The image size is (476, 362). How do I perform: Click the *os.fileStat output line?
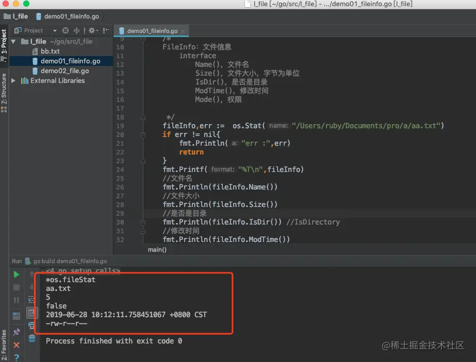[71, 280]
